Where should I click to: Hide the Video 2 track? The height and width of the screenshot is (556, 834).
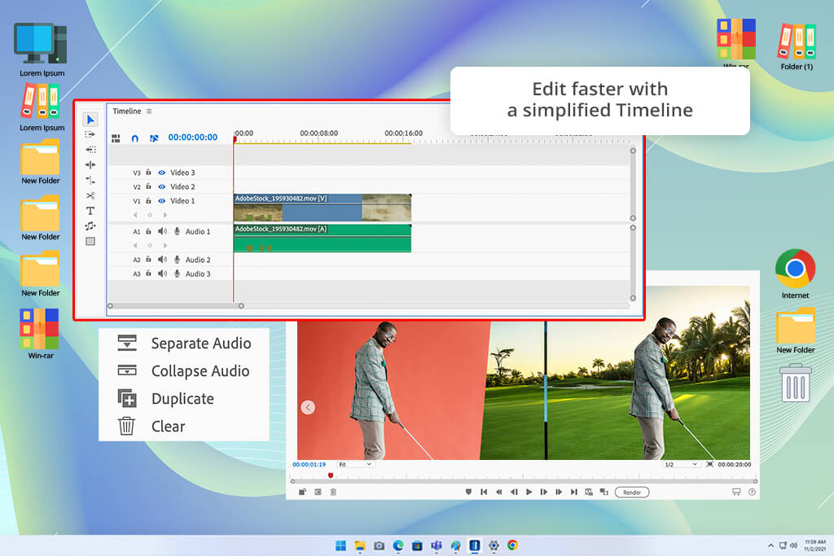[162, 186]
